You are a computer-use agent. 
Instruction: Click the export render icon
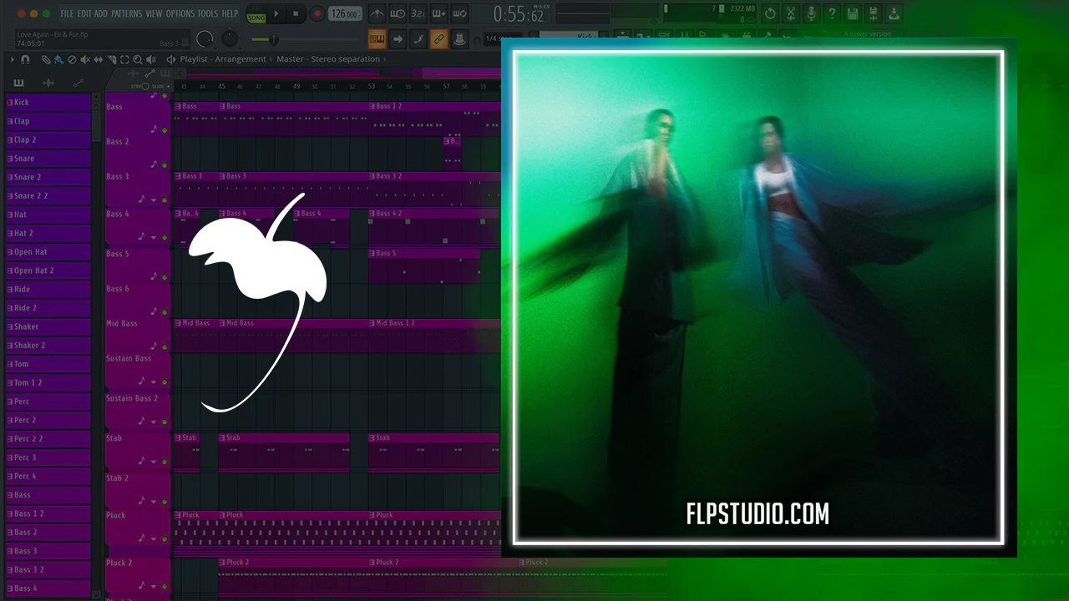(894, 13)
